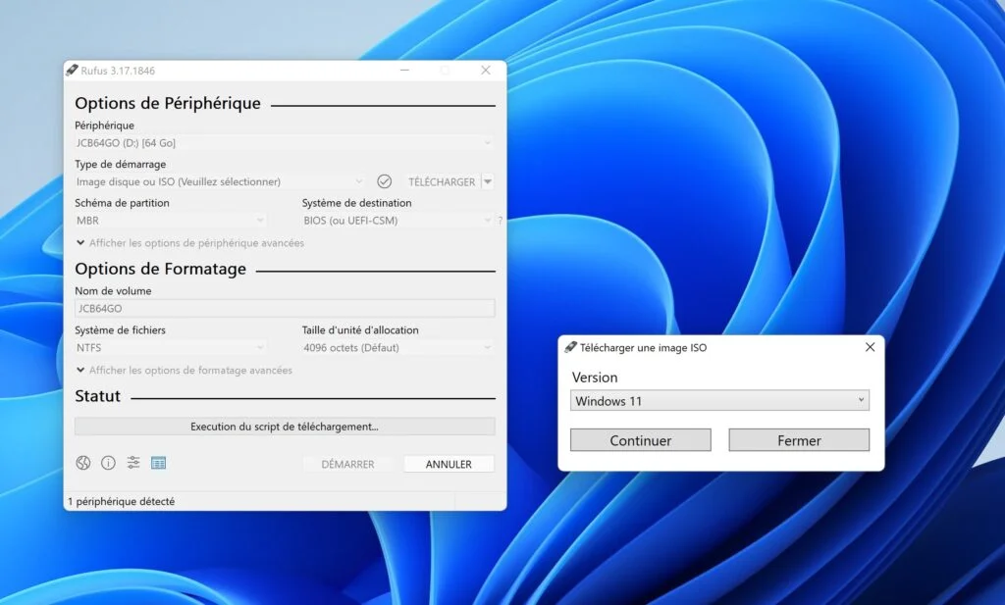Expand Afficher les options de périphérique avancées
This screenshot has width=1005, height=605.
tap(189, 243)
